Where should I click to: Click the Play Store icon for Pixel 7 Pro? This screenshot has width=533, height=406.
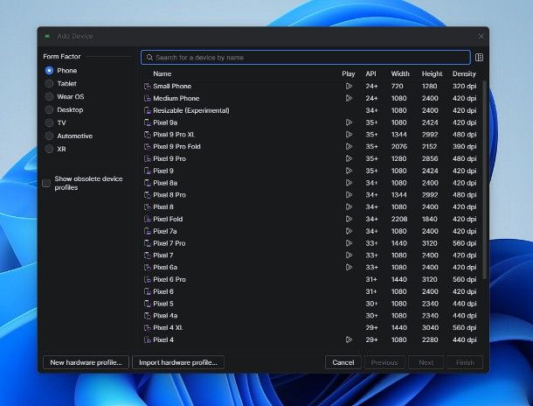point(349,243)
